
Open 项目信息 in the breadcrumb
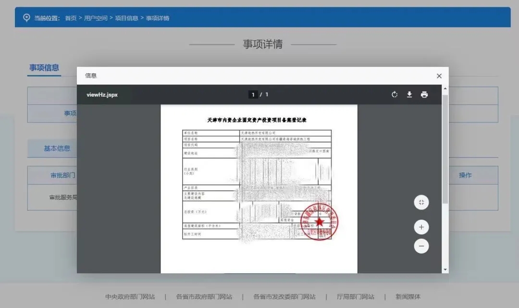pyautogui.click(x=126, y=18)
